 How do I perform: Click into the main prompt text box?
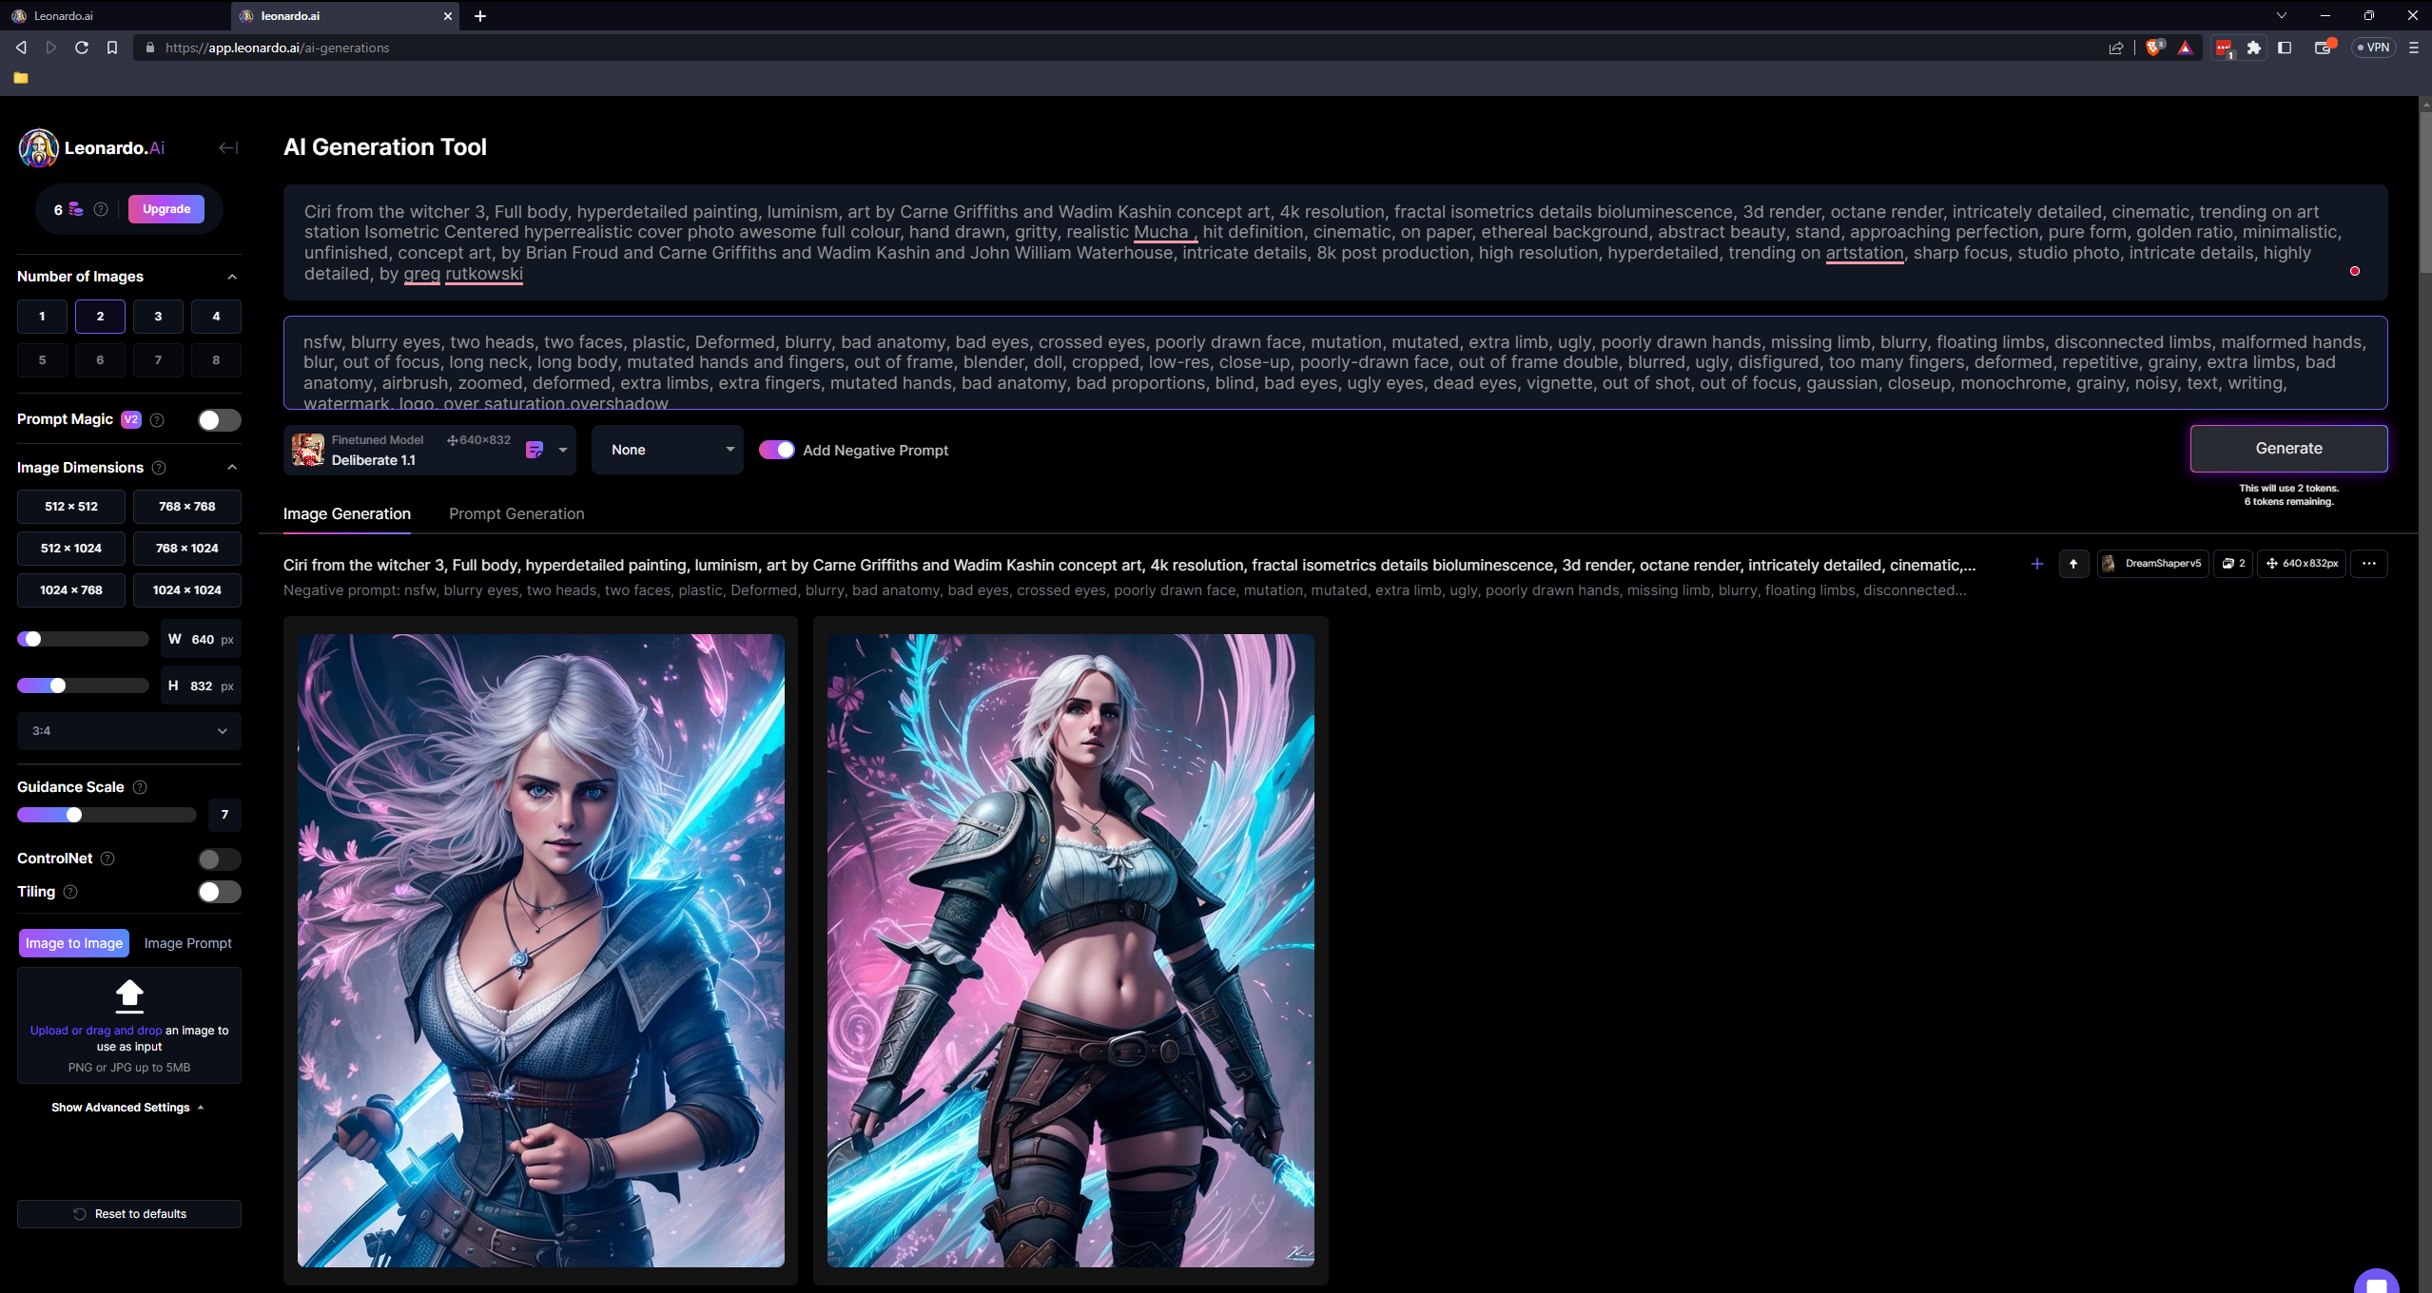1334,242
